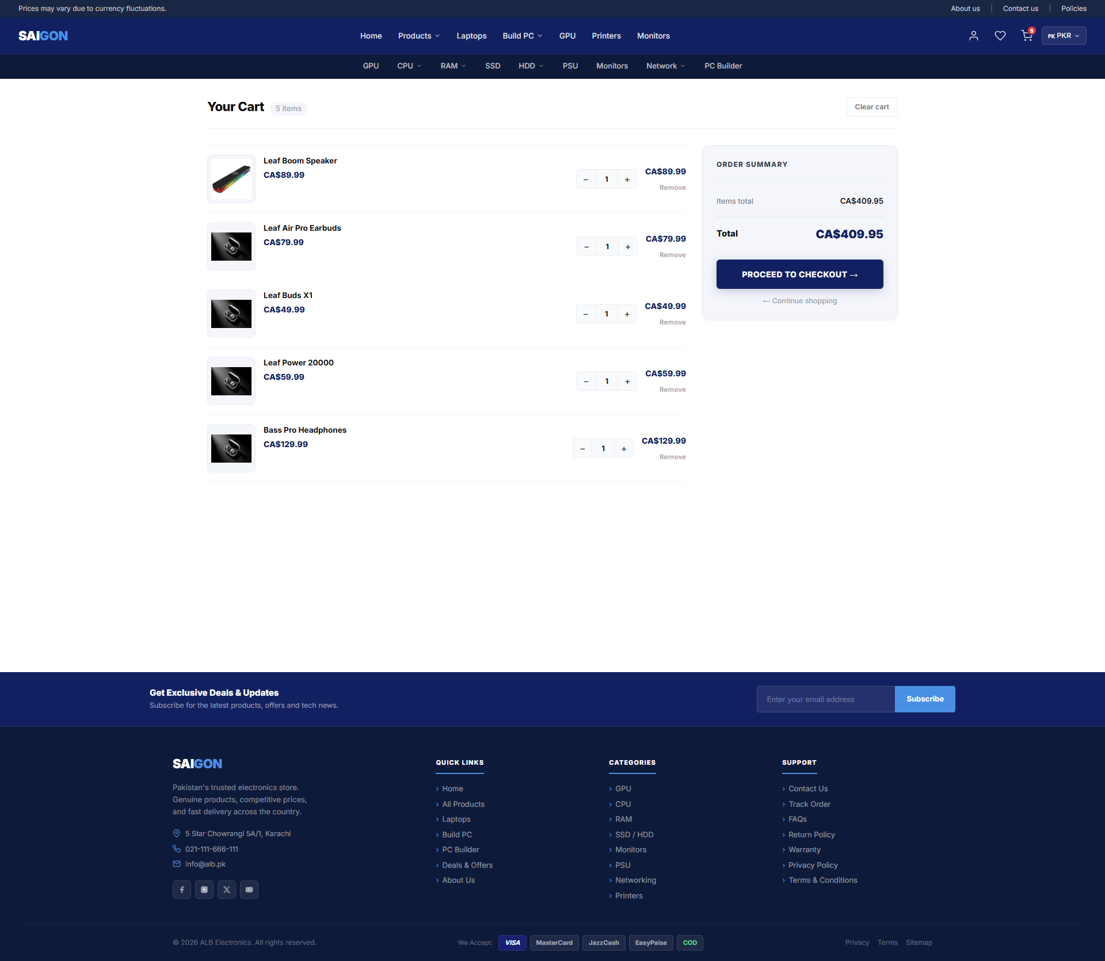Open Laptops in main navigation
The width and height of the screenshot is (1105, 961).
point(471,36)
